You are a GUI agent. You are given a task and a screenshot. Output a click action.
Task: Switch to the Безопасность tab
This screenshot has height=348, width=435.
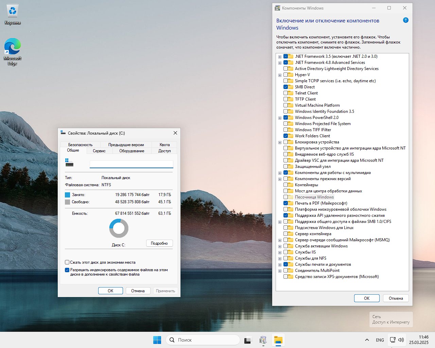point(80,144)
